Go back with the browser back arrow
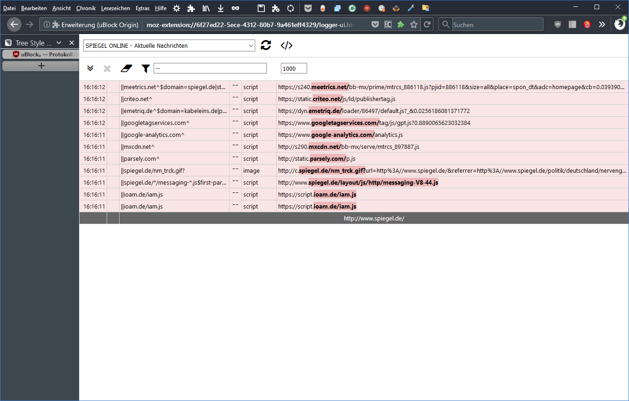Screen dimensions: 629x401 click(14, 24)
